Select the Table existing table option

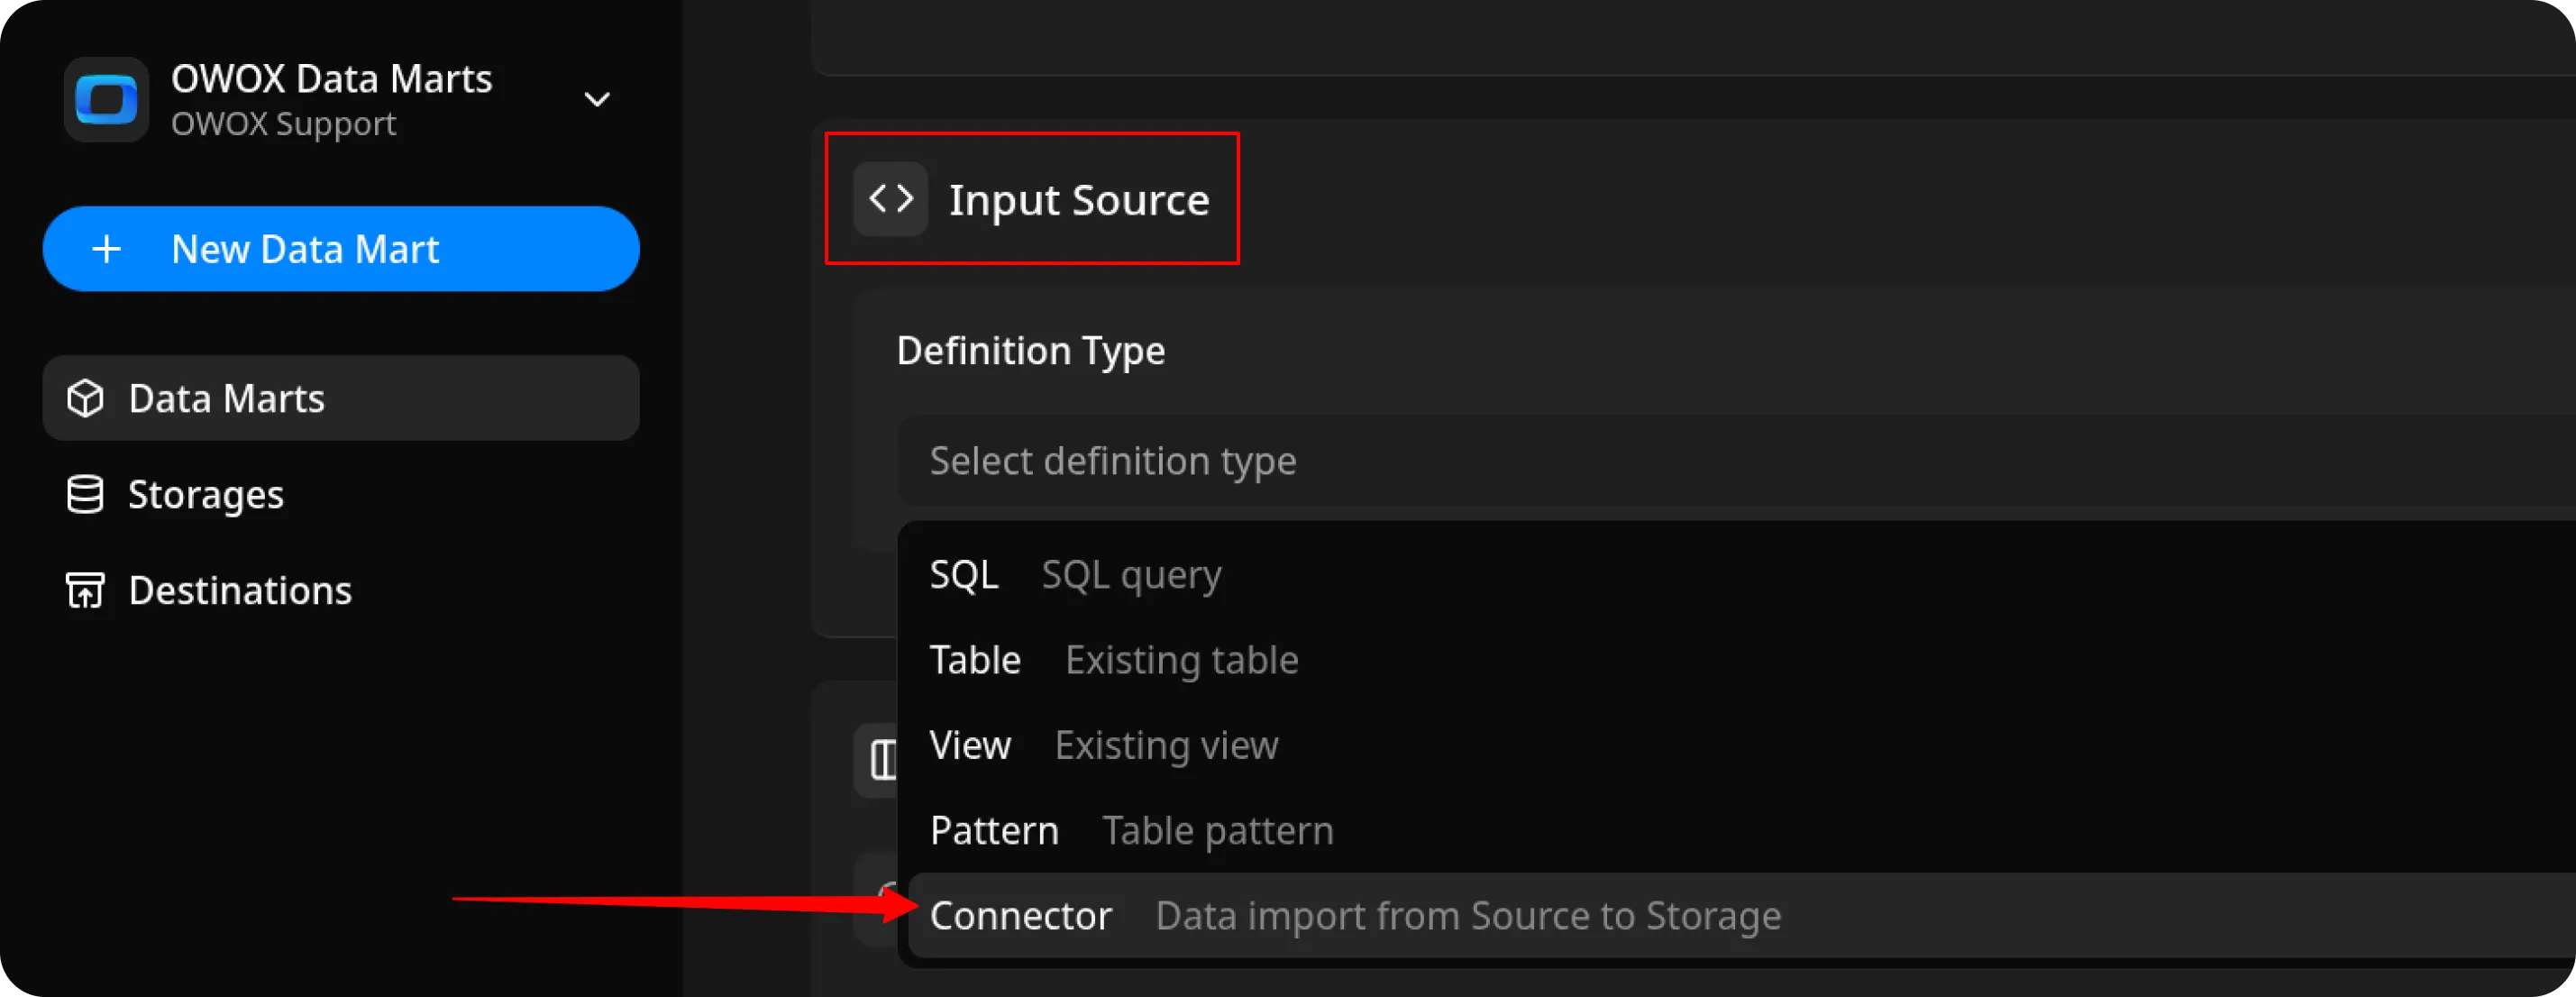1113,660
